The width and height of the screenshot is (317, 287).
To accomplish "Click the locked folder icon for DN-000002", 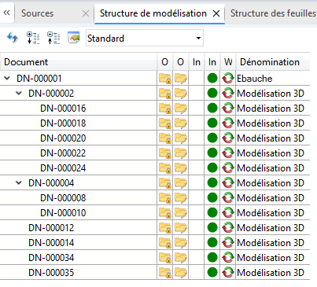I will pyautogui.click(x=165, y=94).
